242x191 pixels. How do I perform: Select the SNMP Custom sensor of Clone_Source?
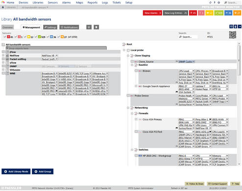[x=187, y=62]
